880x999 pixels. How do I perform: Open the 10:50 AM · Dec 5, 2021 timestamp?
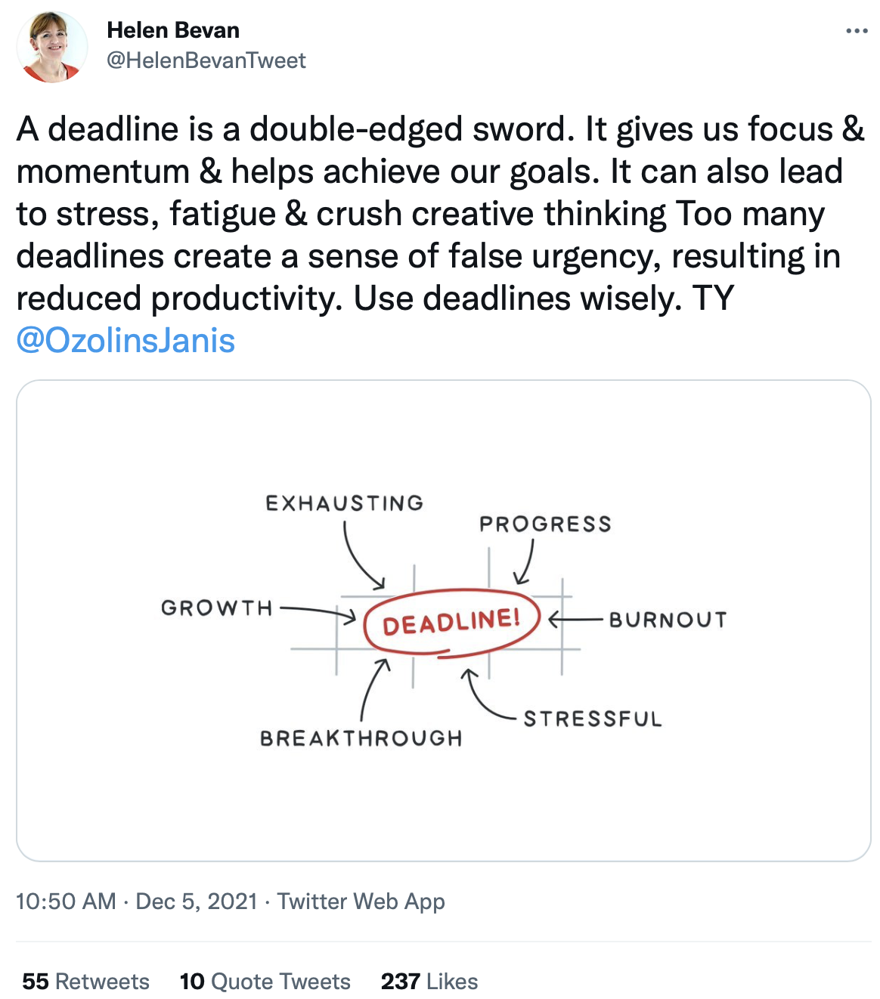(x=137, y=902)
